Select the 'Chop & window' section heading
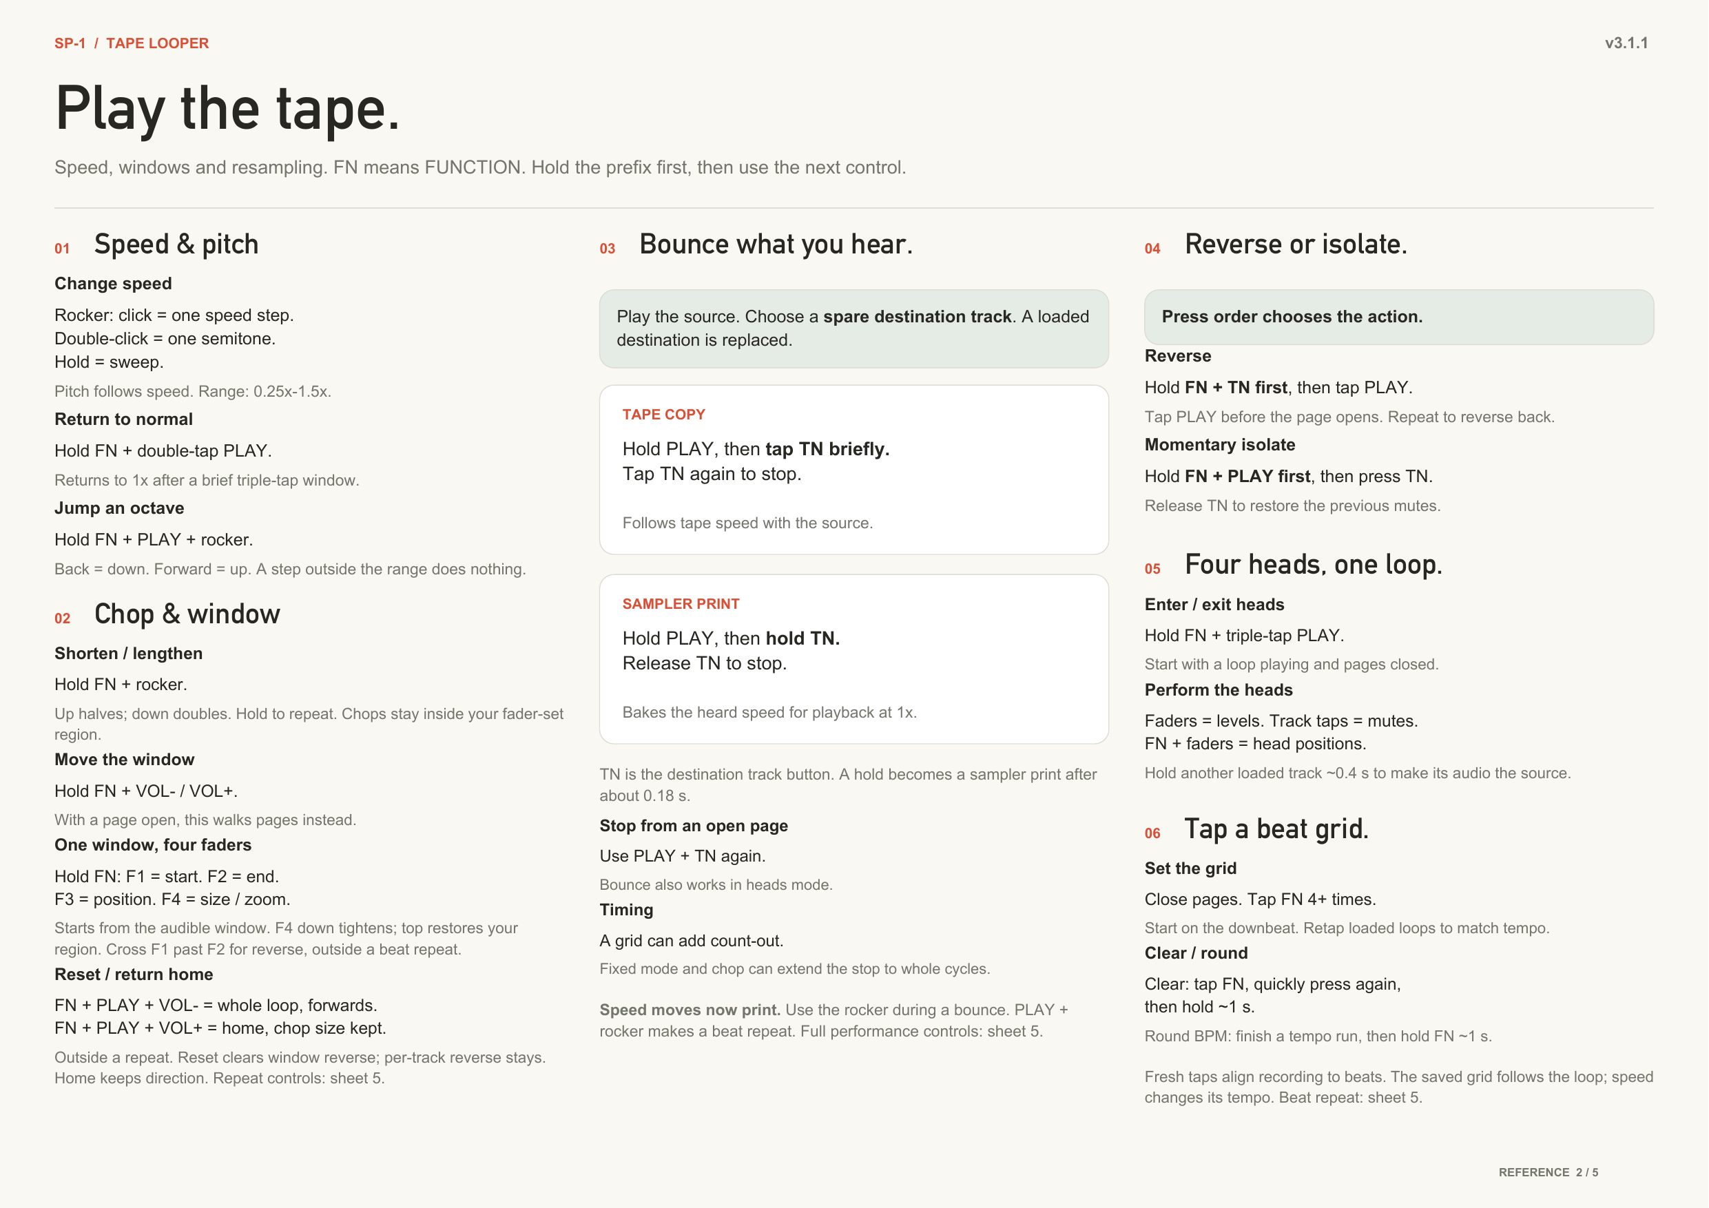 pyautogui.click(x=187, y=614)
